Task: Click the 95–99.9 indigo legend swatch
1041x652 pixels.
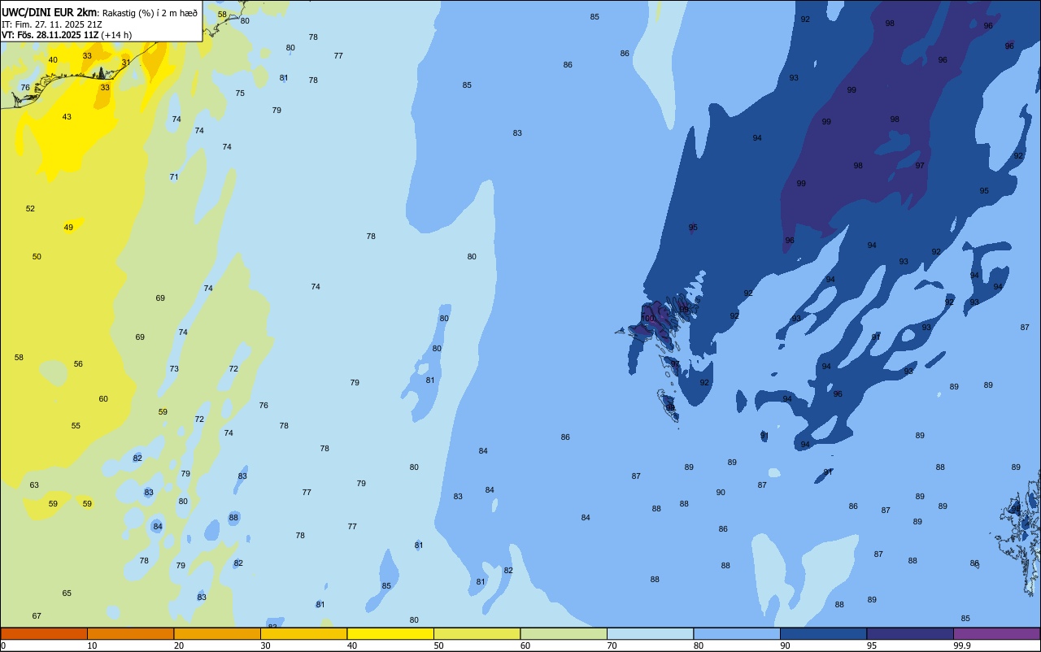Action: pyautogui.click(x=910, y=633)
